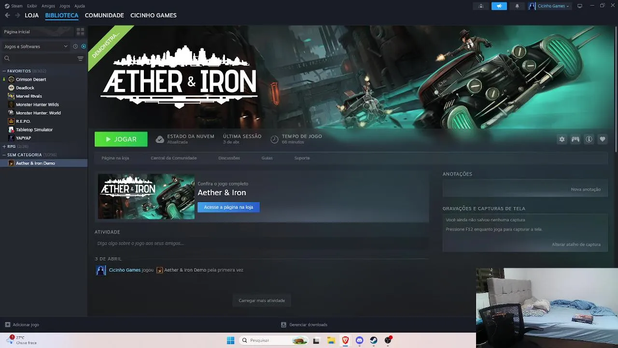This screenshot has width=618, height=348.
Task: Show the game info icon
Action: pos(589,139)
